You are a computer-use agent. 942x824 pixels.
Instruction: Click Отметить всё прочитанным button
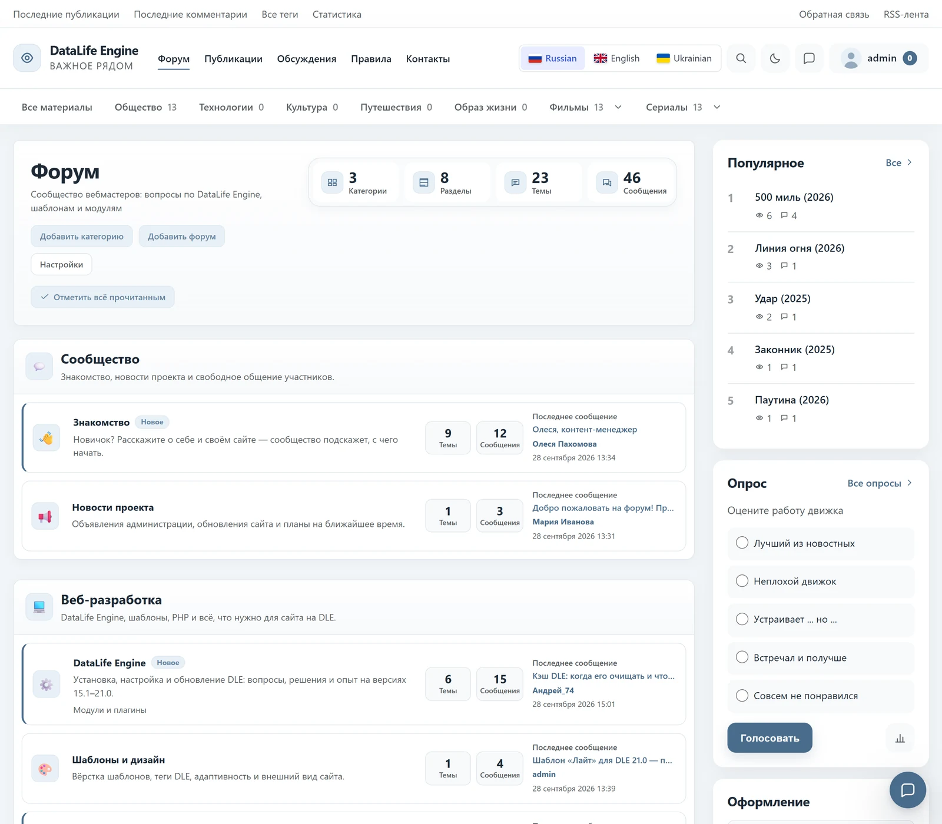[x=102, y=297]
